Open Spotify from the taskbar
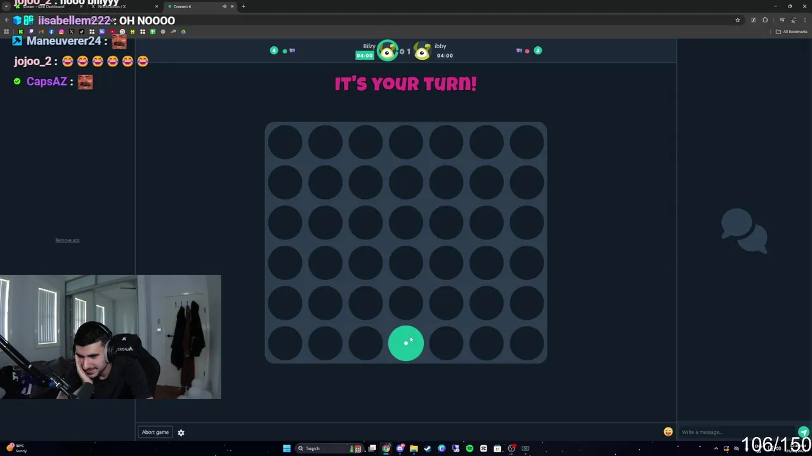812x456 pixels. pos(469,448)
